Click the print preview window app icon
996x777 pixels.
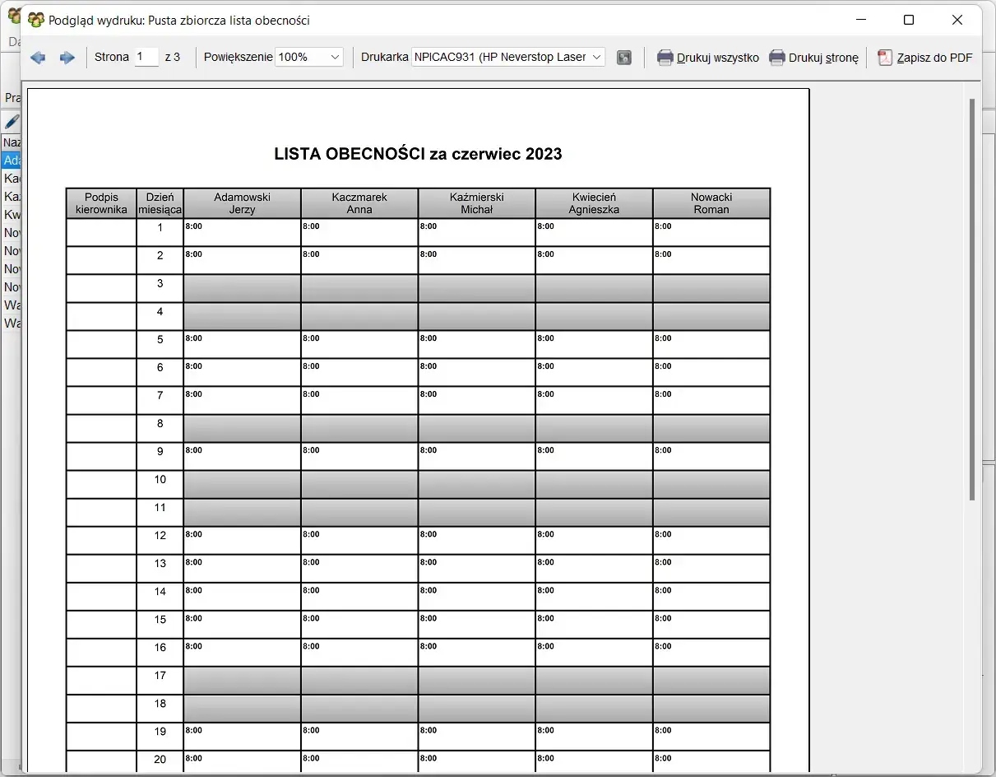click(x=36, y=20)
